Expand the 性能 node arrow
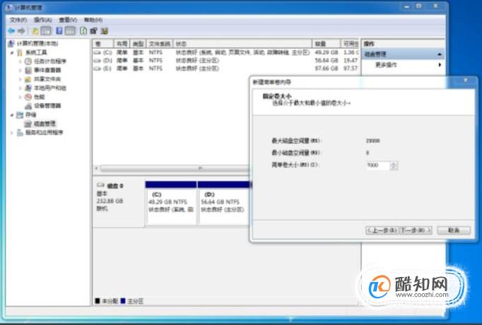Viewport: 482px width, 325px height. tap(20, 97)
